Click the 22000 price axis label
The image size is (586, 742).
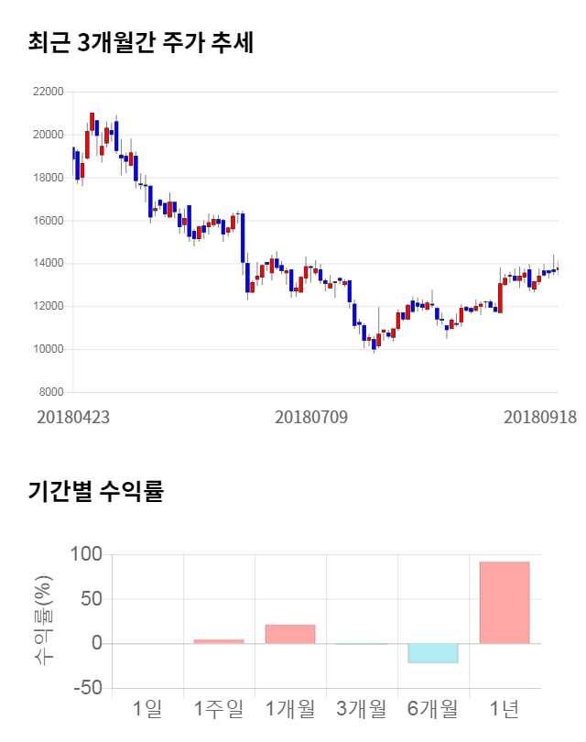click(47, 92)
